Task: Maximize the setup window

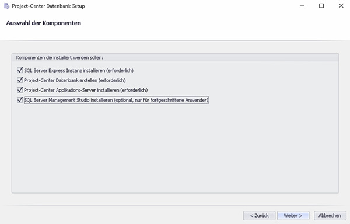Action: (321, 6)
